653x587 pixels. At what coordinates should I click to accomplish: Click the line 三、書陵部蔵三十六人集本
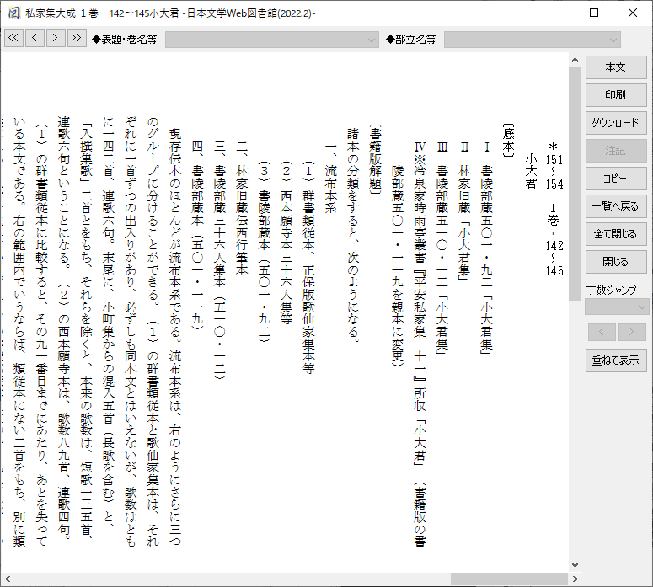pos(219,260)
